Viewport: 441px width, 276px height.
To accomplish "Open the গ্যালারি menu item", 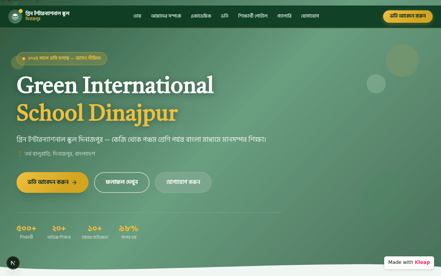I will [284, 16].
